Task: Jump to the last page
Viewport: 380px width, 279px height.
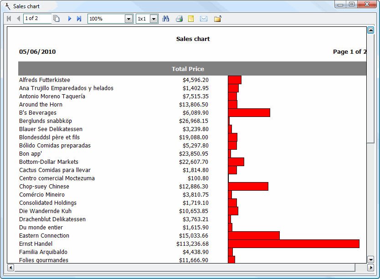Action: pyautogui.click(x=79, y=19)
